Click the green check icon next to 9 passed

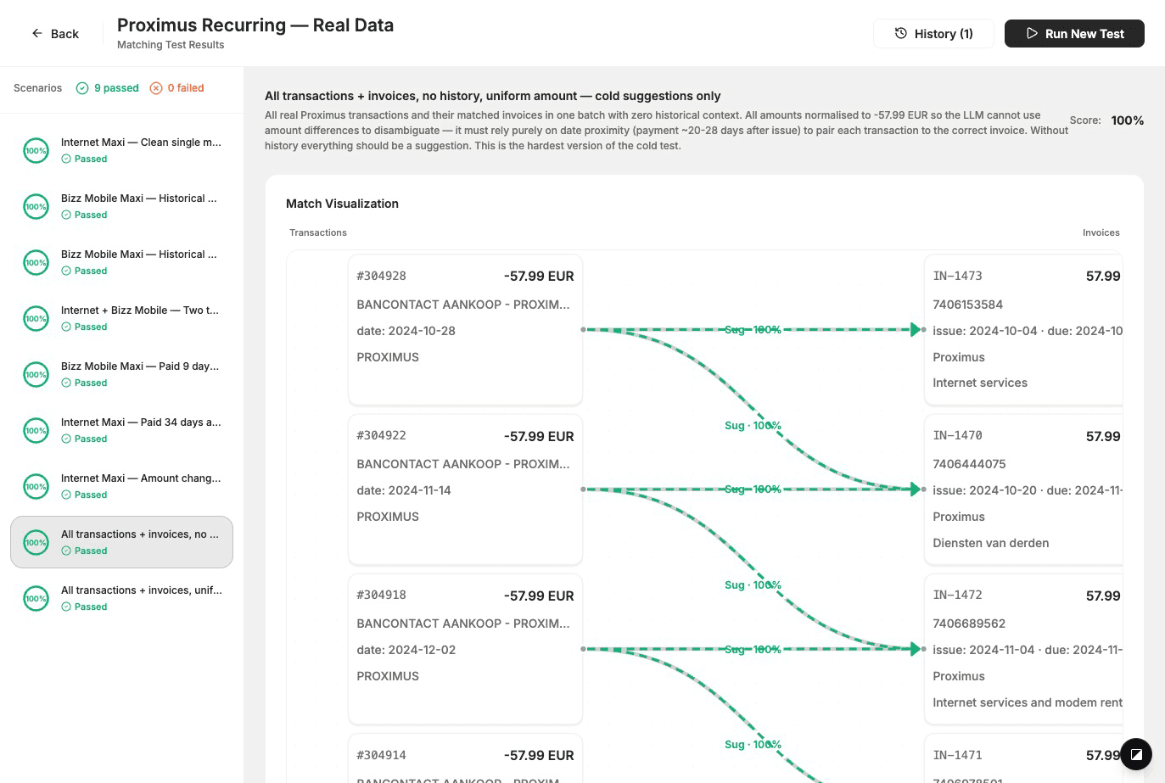[81, 87]
